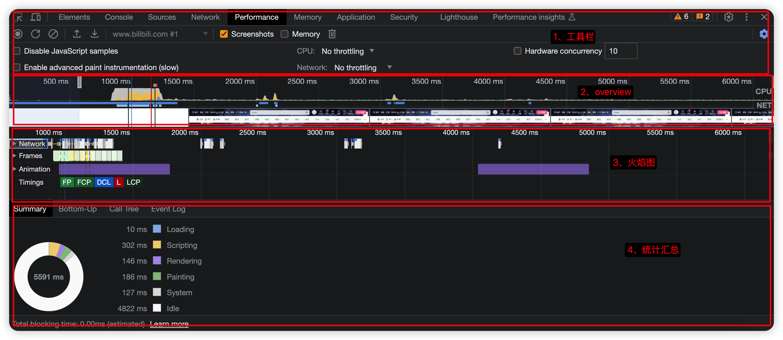Click the Learn more link
The height and width of the screenshot is (340, 783).
169,324
